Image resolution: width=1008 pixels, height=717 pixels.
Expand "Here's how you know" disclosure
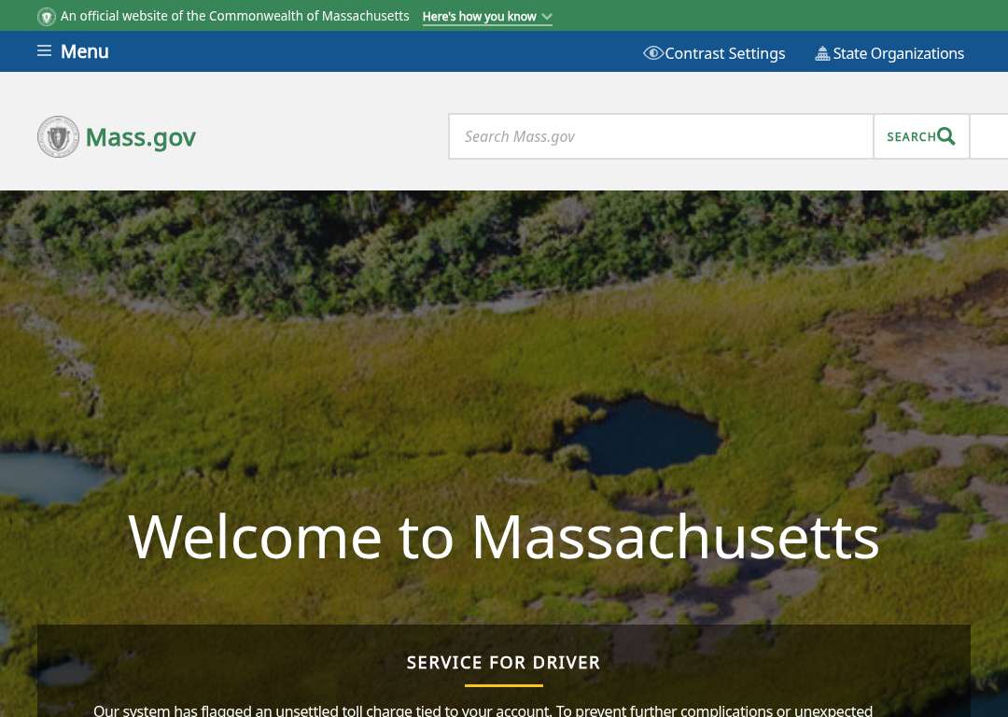[479, 17]
